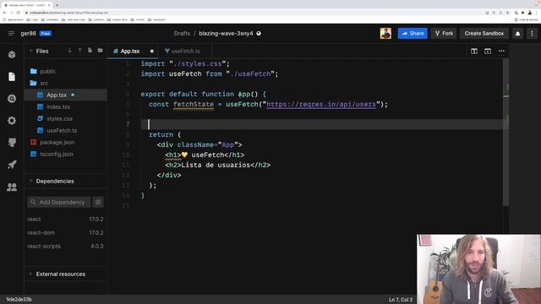Screen dimensions: 541x304
Task: Open the notifications bell
Action: (x=517, y=34)
